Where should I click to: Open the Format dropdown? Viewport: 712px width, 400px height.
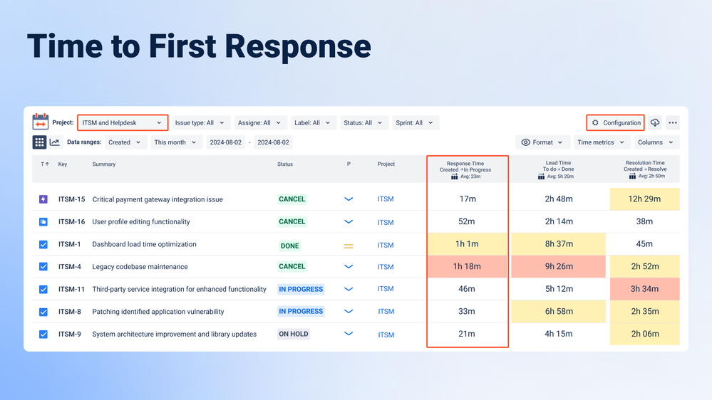(x=542, y=142)
